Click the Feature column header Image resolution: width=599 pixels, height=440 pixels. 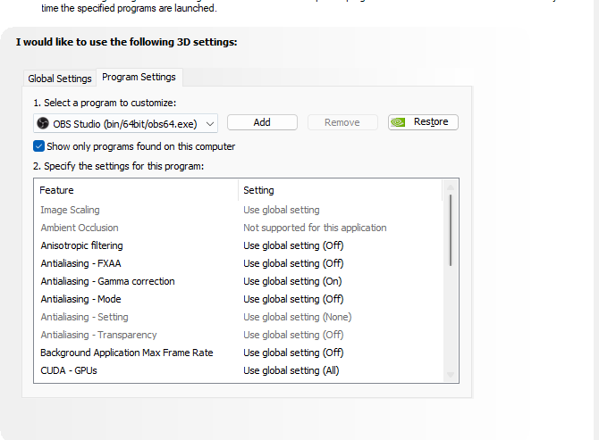[x=56, y=190]
